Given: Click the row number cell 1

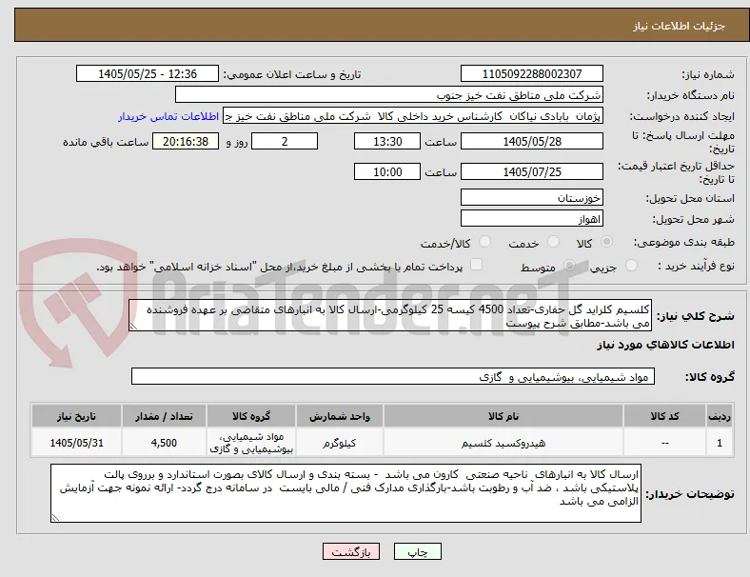Looking at the screenshot, I should pos(719,443).
